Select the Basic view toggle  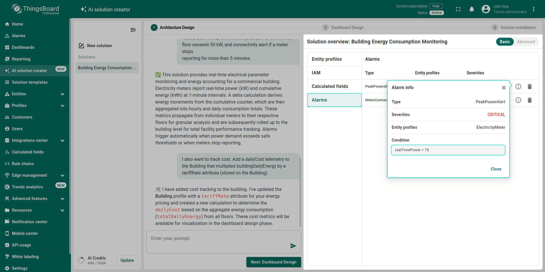pos(505,42)
